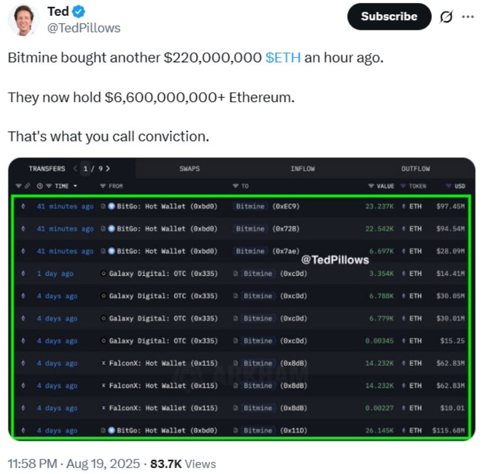485x474 pixels.
Task: Click the Galaxy Digital icon in the 1 day ago row
Action: click(x=103, y=274)
